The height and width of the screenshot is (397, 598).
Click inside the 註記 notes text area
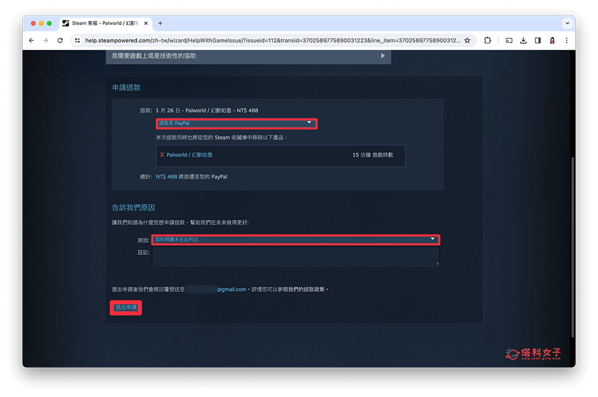[295, 256]
